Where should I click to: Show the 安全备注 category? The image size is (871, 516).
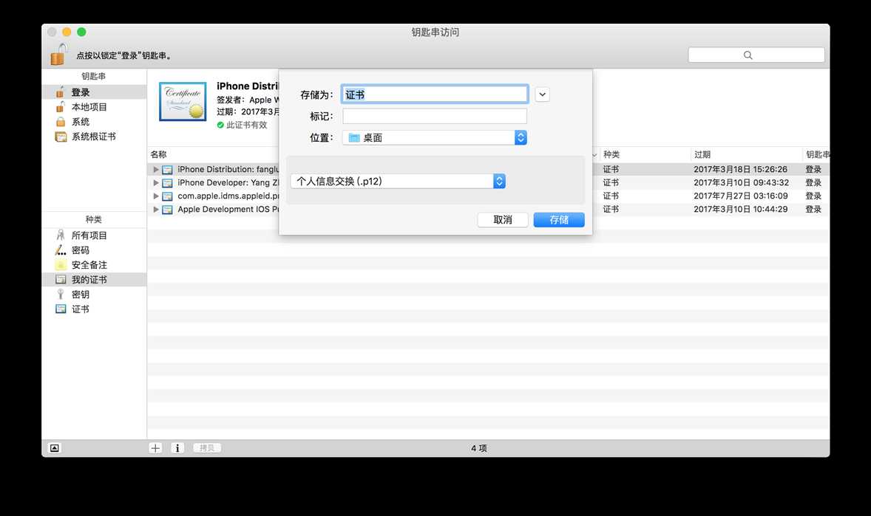pyautogui.click(x=94, y=265)
